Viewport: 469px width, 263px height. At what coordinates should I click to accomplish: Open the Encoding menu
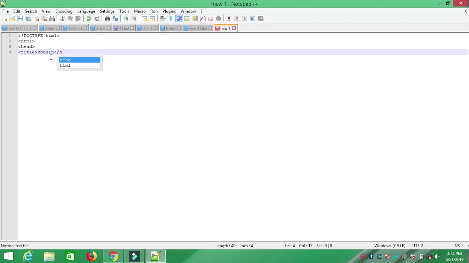pos(64,11)
